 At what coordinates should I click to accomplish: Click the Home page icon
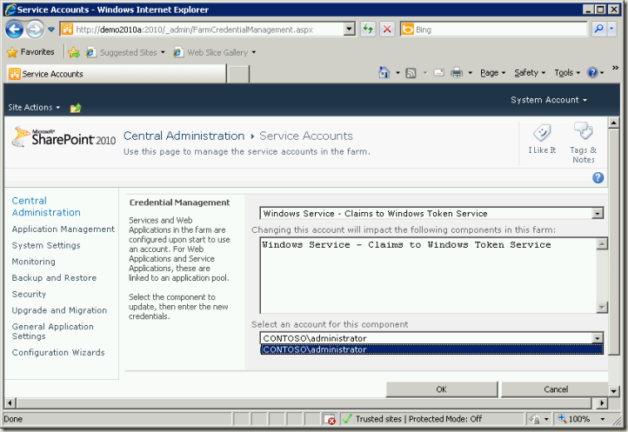point(384,72)
